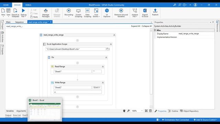Open the Variables panel
The height and width of the screenshot is (124, 220).
click(x=10, y=111)
